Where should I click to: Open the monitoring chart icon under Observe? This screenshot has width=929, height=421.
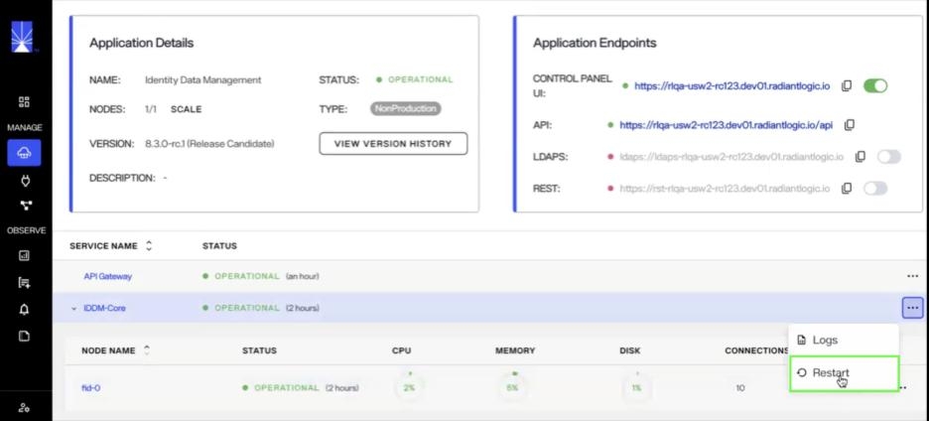24,256
